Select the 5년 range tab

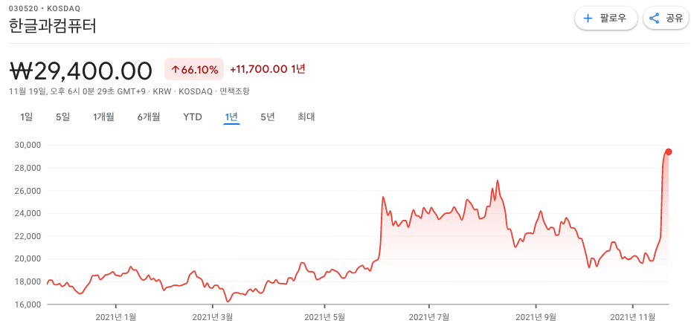coord(268,117)
